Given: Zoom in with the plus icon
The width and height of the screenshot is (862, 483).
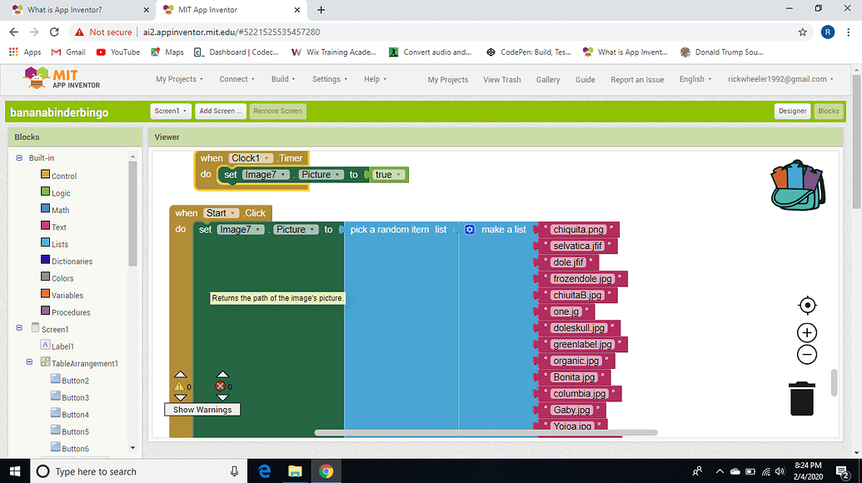Looking at the screenshot, I should coord(806,333).
